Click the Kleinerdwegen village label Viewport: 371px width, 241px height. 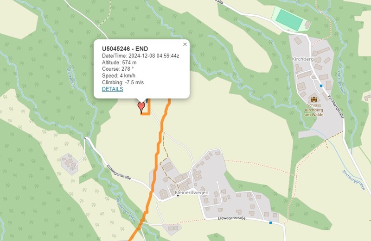point(192,192)
